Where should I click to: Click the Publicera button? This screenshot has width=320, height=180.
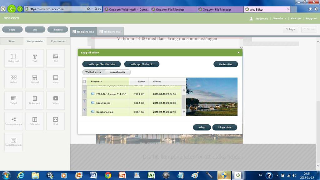(57, 30)
